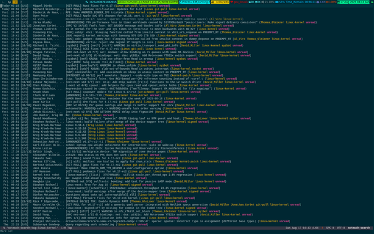Image resolution: width=374 pixels, height=234 pixels.
Task: Click the notmuch-search major mode label in modeline
Action: [x=359, y=228]
